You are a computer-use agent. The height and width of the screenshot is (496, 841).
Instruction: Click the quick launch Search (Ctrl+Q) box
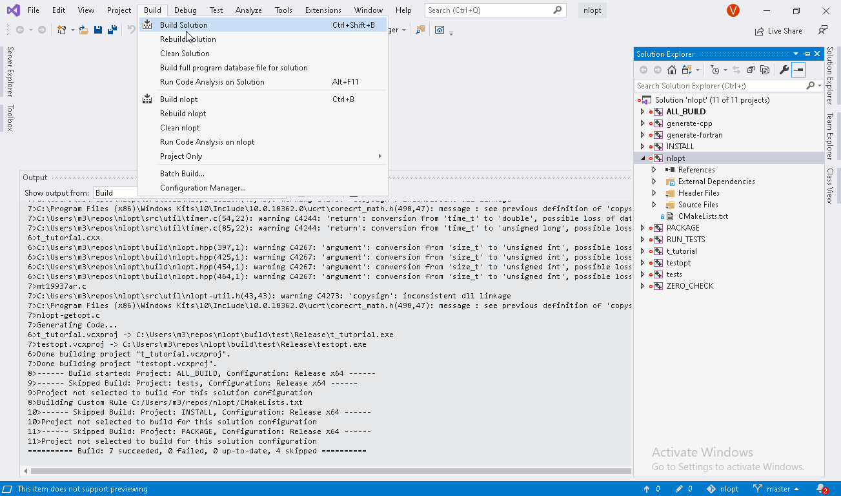[x=495, y=10]
